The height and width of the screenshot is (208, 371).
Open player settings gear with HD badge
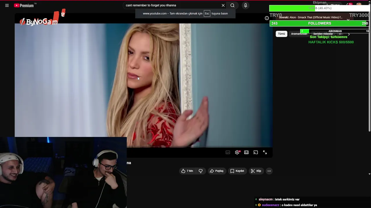(237, 152)
